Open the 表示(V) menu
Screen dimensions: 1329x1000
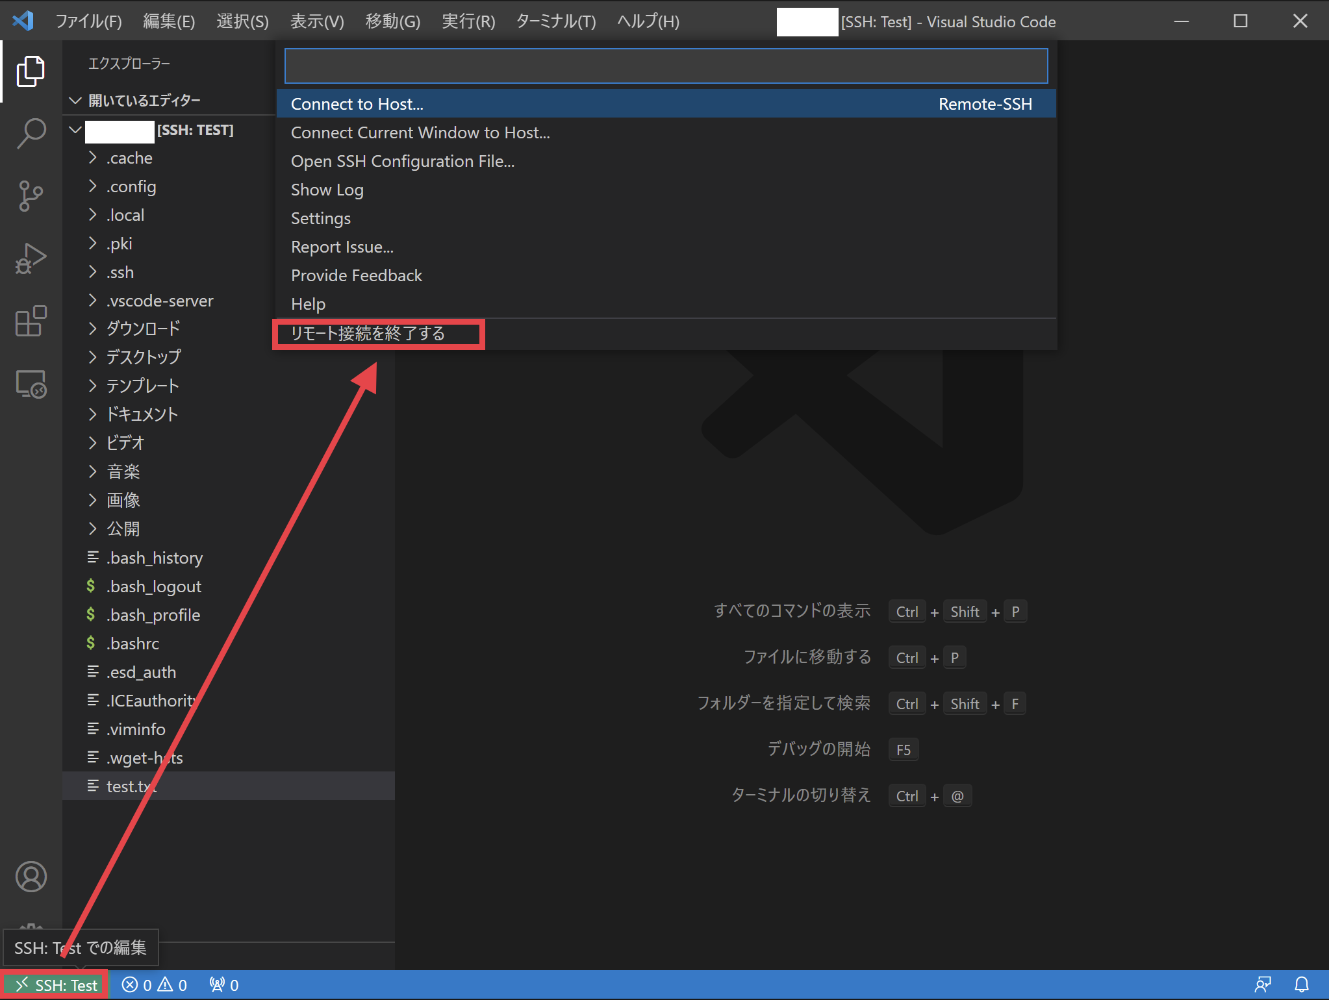coord(316,21)
